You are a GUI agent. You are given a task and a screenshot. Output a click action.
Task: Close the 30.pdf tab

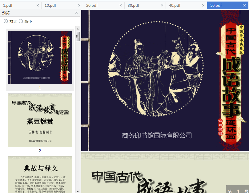[162, 6]
